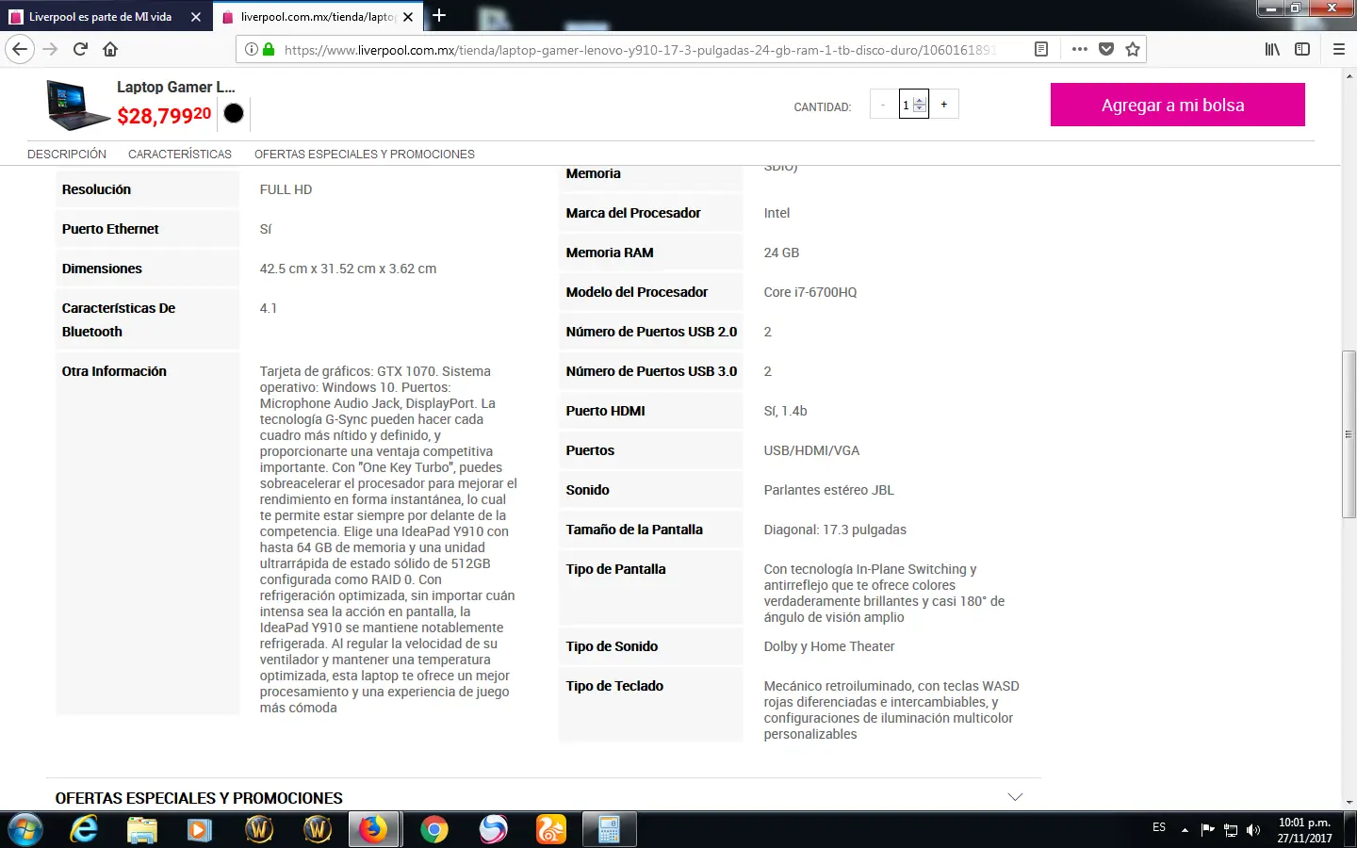
Task: Click the green padlock security icon
Action: coord(269,49)
